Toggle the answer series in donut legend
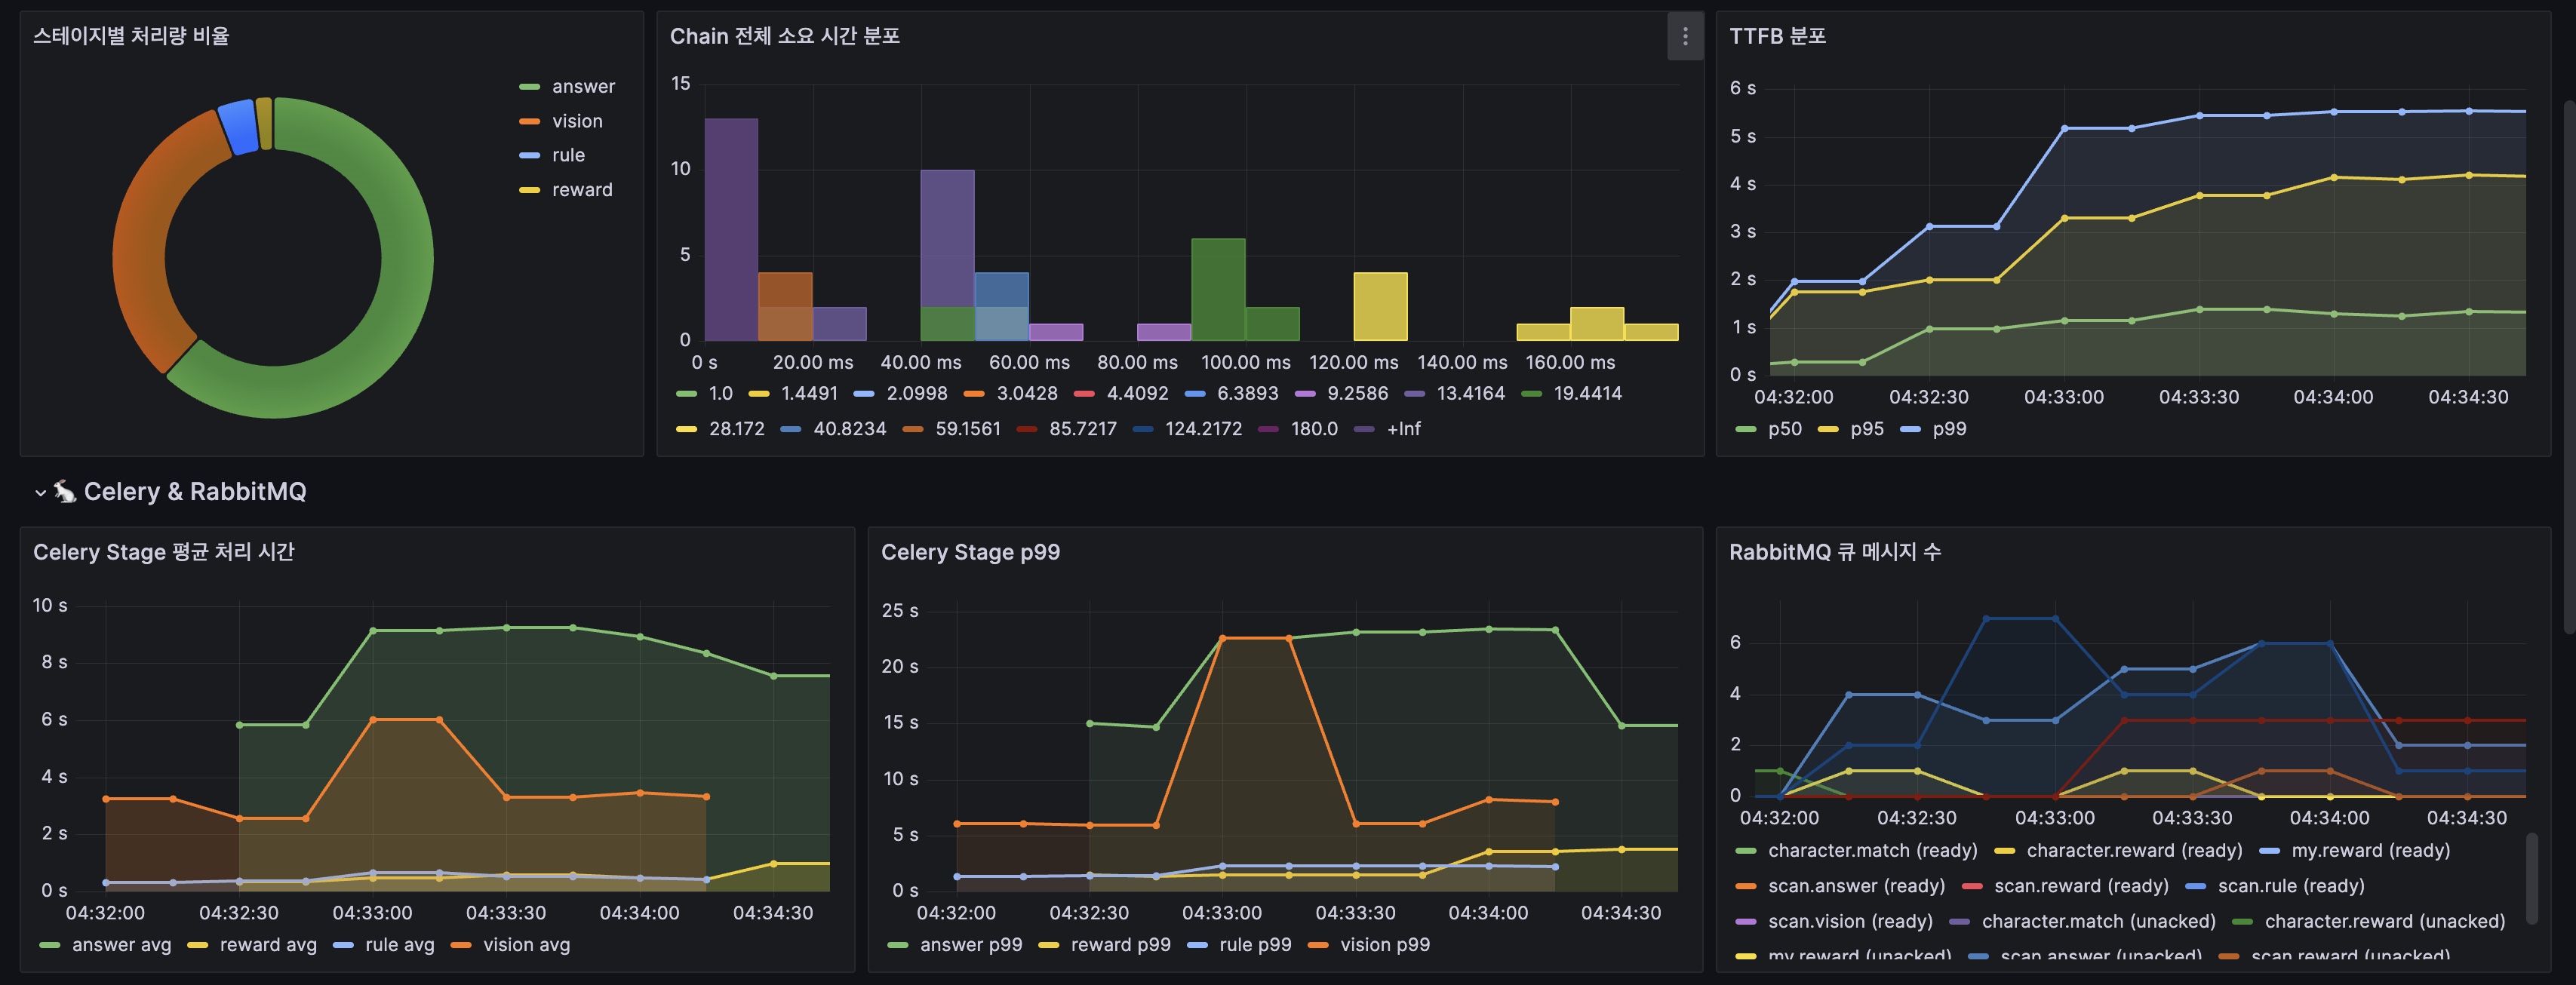The image size is (2576, 985). [x=583, y=87]
